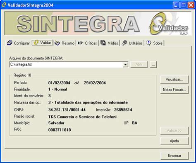Click the Razão social TKS Comercio text

(x=82, y=117)
